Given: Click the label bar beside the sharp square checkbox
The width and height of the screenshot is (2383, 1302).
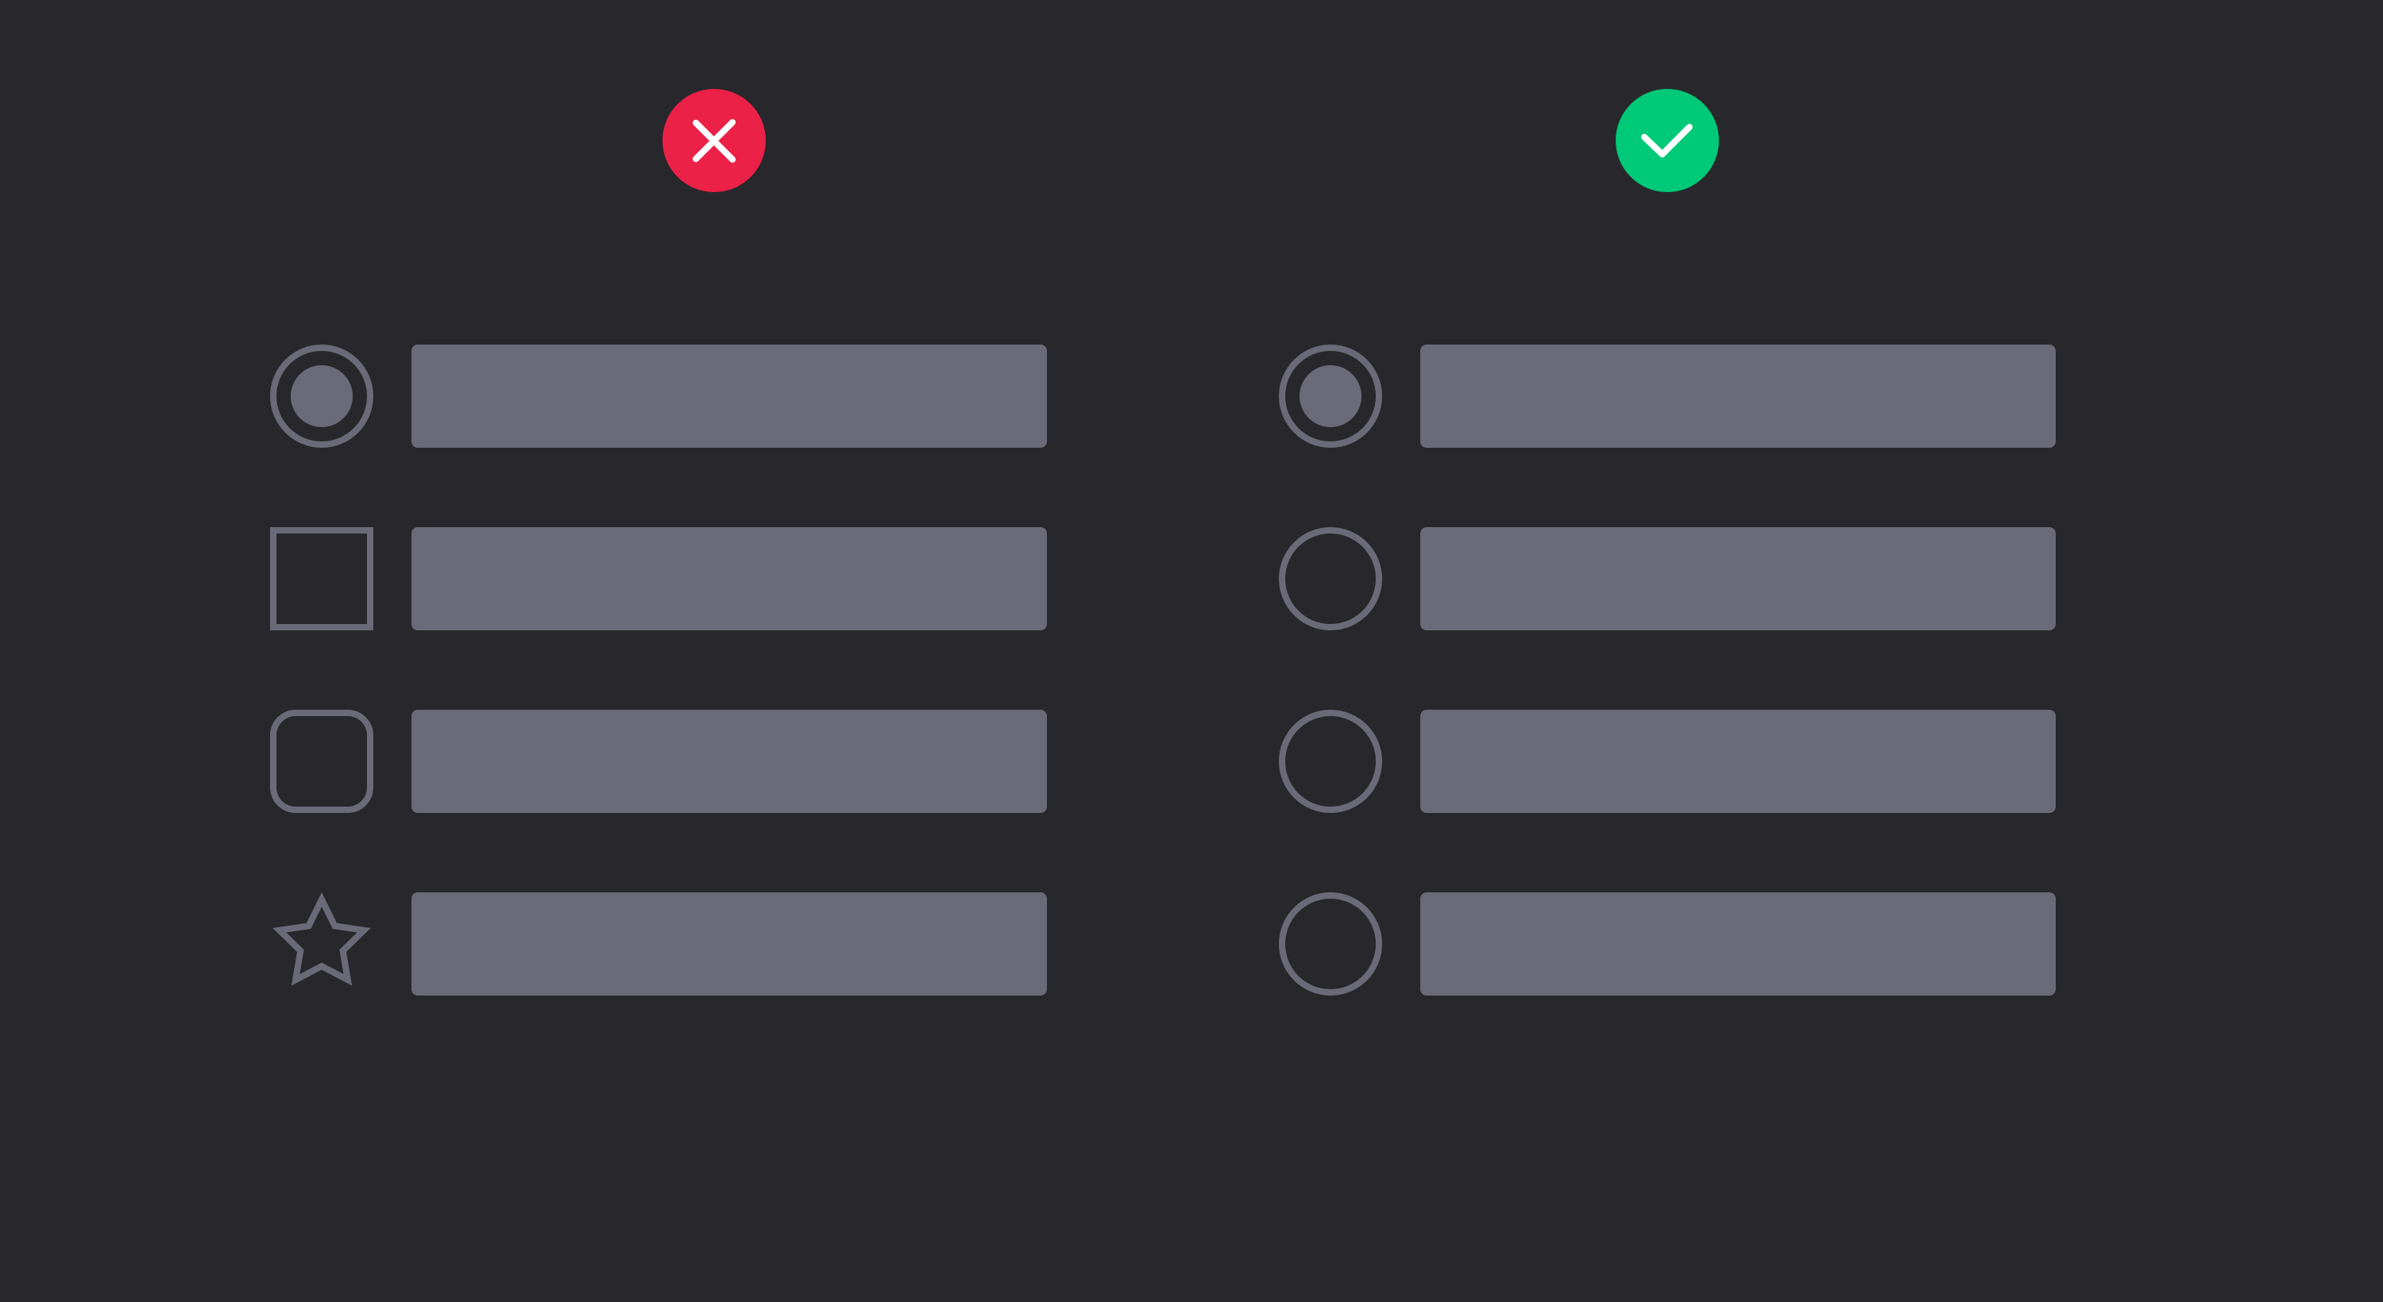Looking at the screenshot, I should click(x=728, y=578).
